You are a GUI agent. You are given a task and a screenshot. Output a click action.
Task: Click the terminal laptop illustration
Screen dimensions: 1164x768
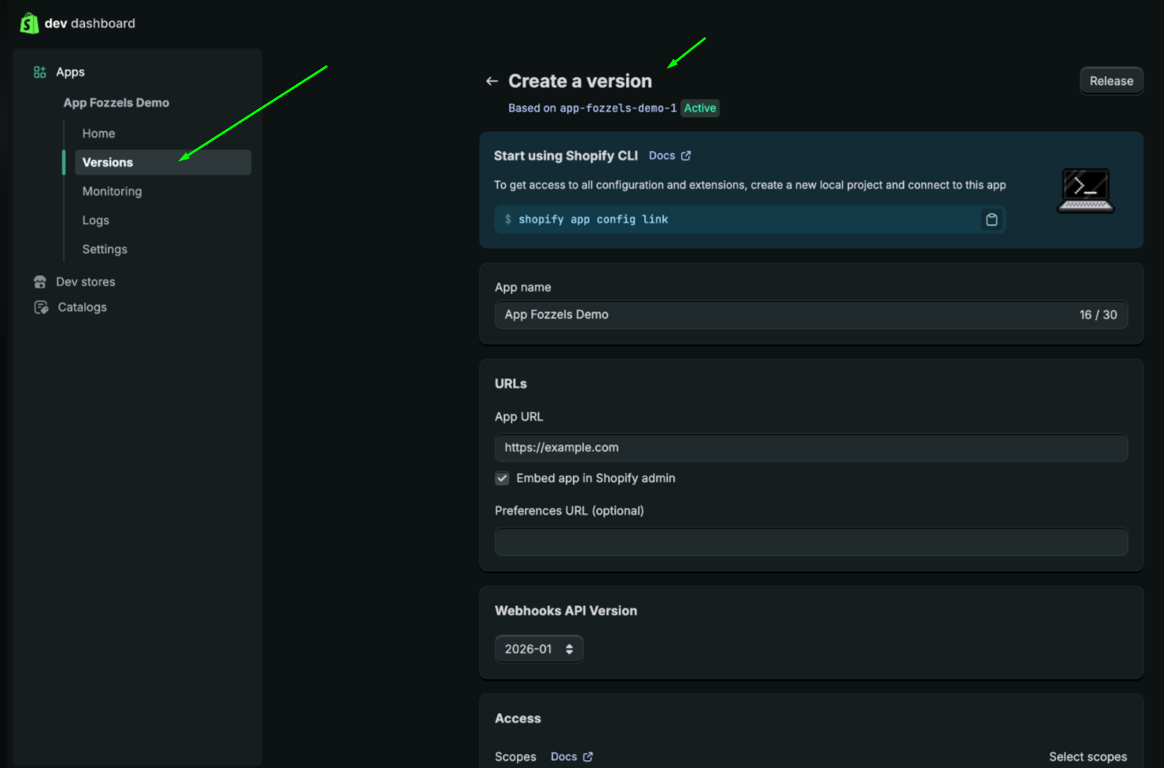[x=1085, y=190]
